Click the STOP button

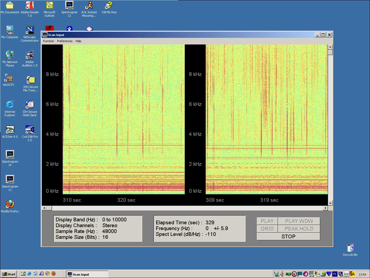click(288, 236)
